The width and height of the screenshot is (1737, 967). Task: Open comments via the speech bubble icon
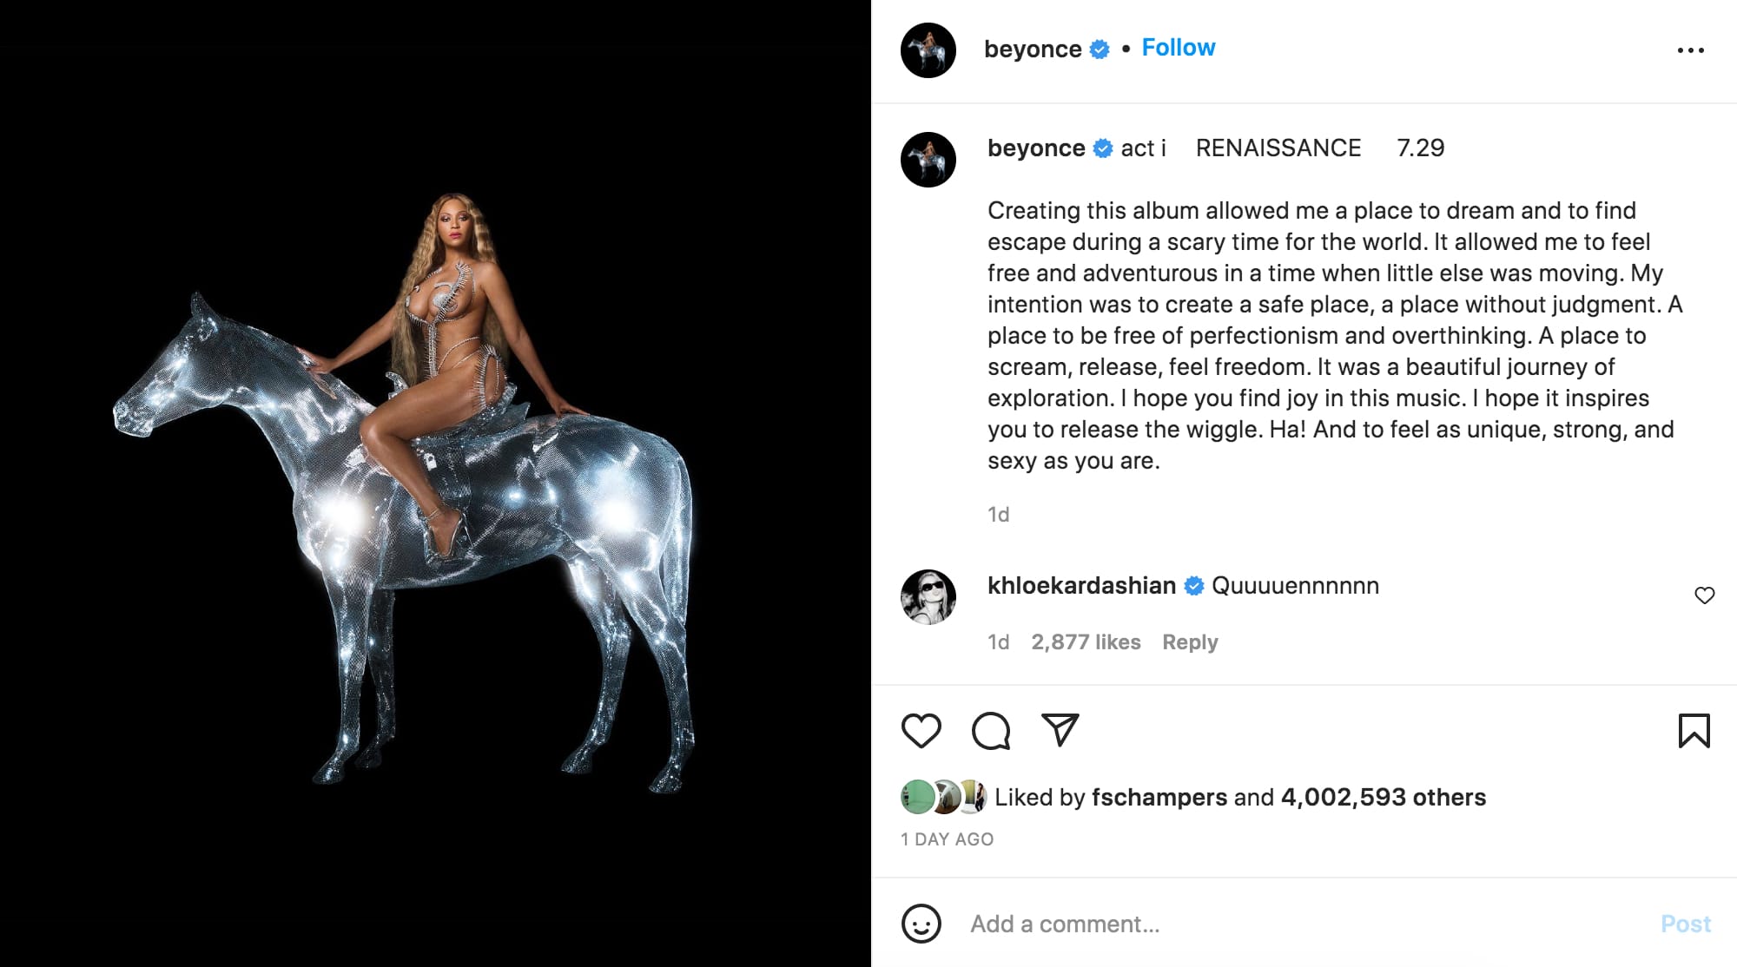[990, 730]
